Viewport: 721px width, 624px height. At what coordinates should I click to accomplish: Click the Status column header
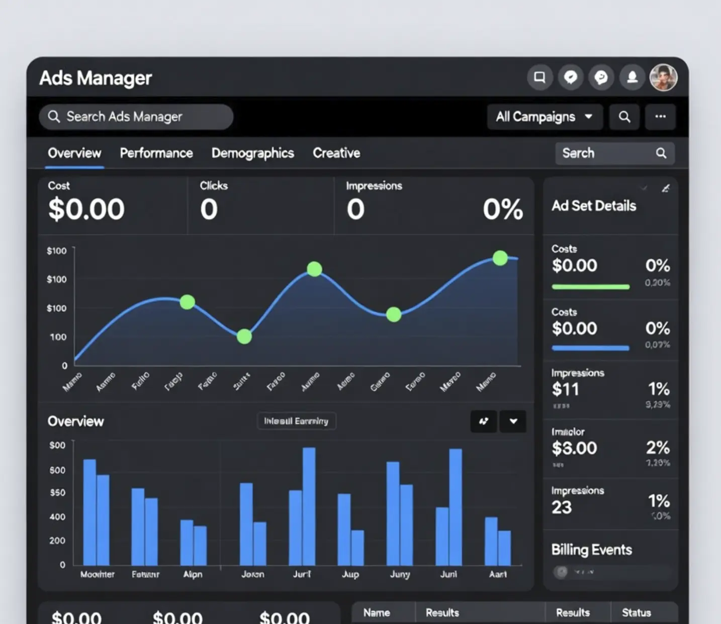click(x=637, y=612)
